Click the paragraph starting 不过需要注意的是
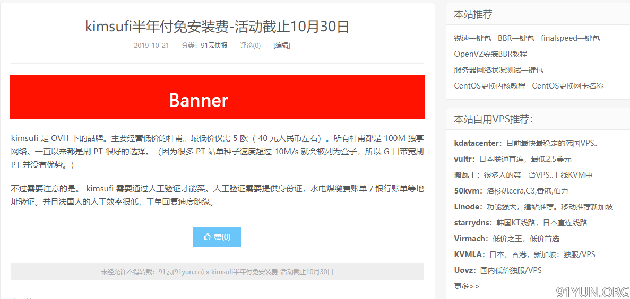The height and width of the screenshot is (299, 630). (218, 195)
